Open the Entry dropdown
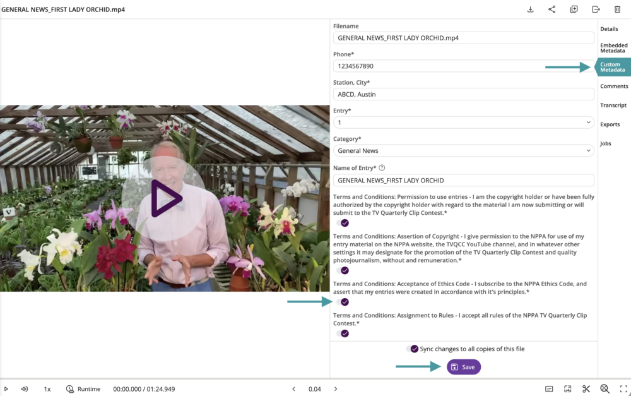The image size is (631, 396). point(463,123)
